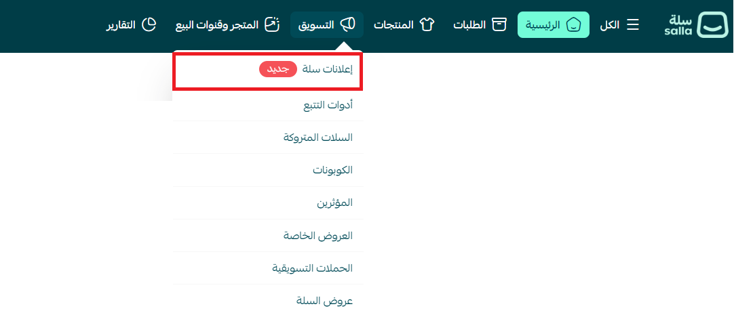Select الكوبونات from the dropdown

(x=333, y=170)
